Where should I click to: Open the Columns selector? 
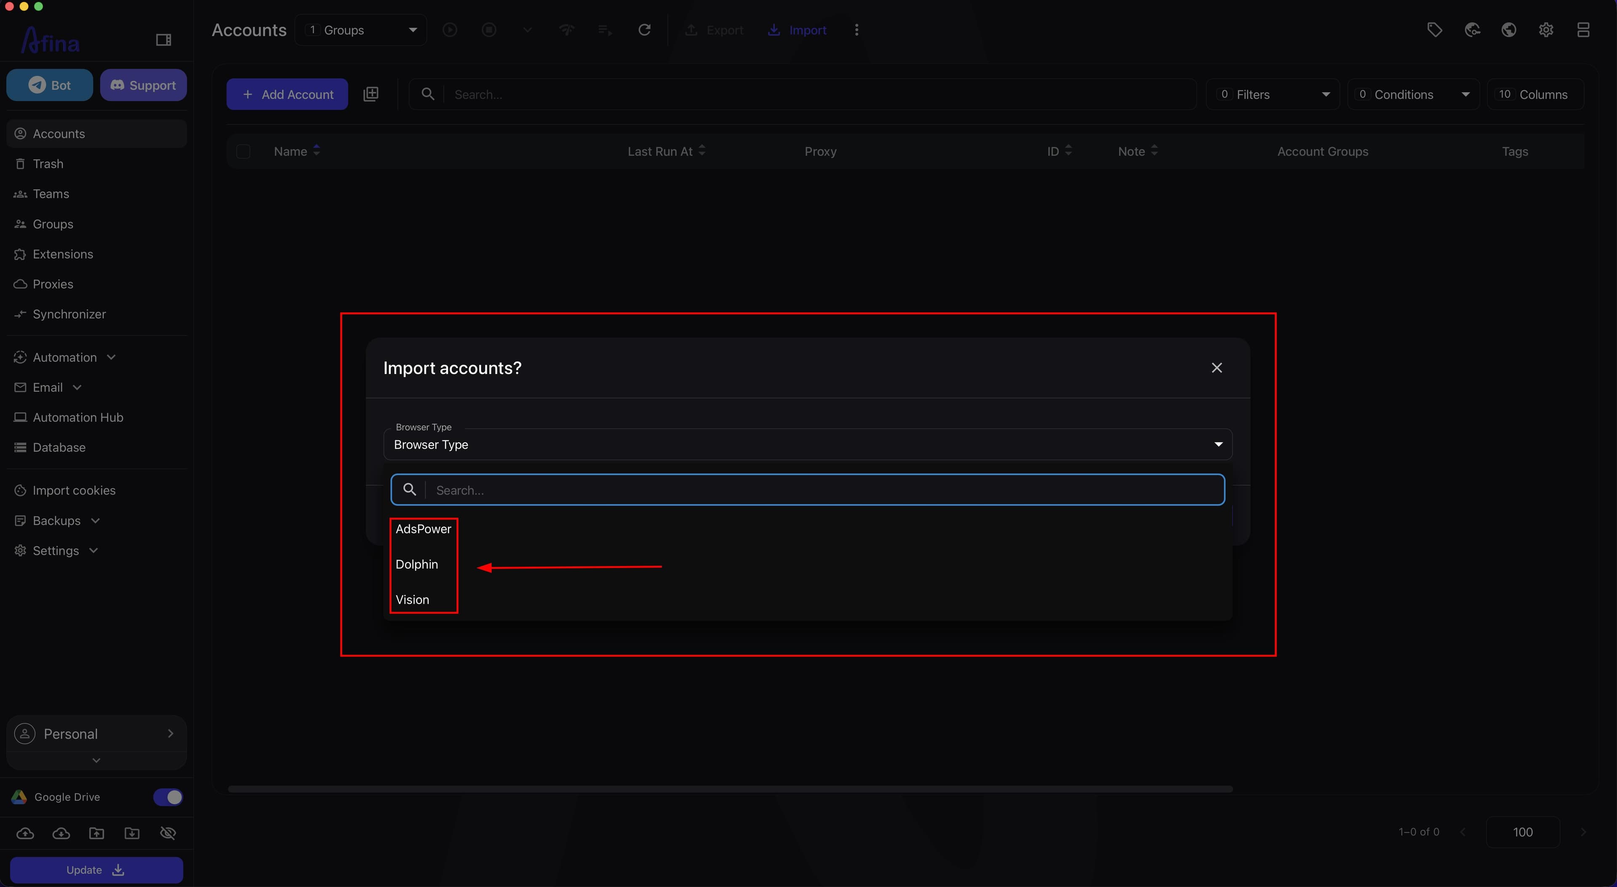pyautogui.click(x=1535, y=94)
